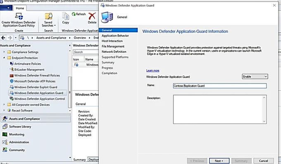
Task: Expand All Corporate-owned Devices node
Action: click(x=4, y=105)
